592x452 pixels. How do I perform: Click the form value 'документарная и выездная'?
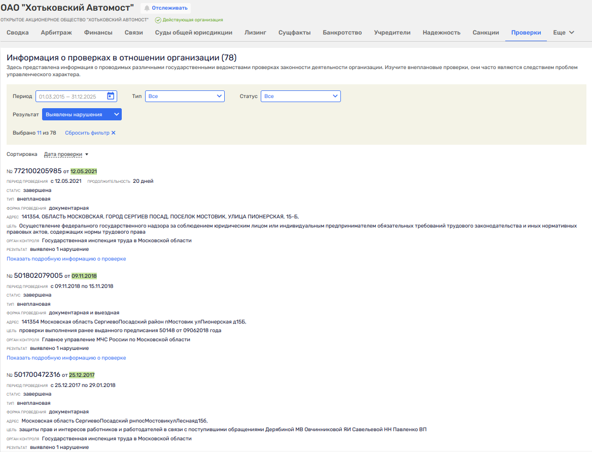(84, 312)
